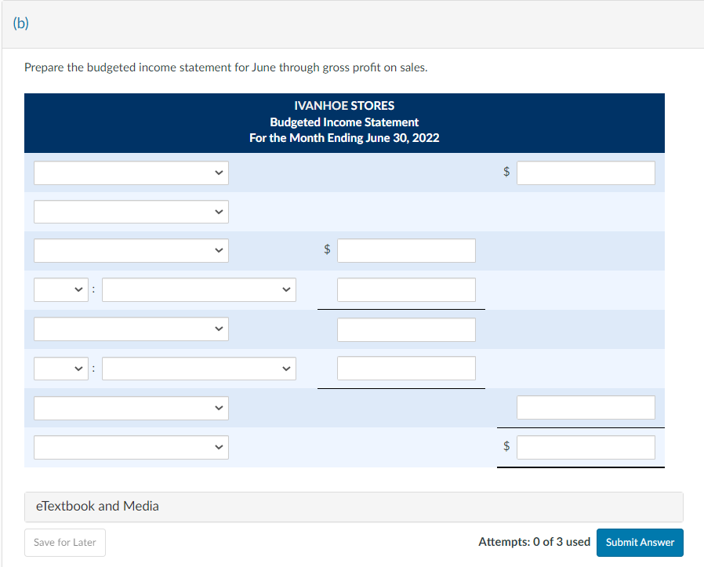704x567 pixels.
Task: Click the third row middle amount field with dollar sign
Action: pyautogui.click(x=406, y=251)
